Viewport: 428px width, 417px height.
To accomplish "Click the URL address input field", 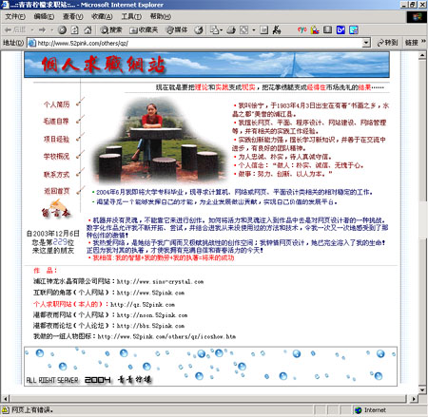I will pos(199,43).
